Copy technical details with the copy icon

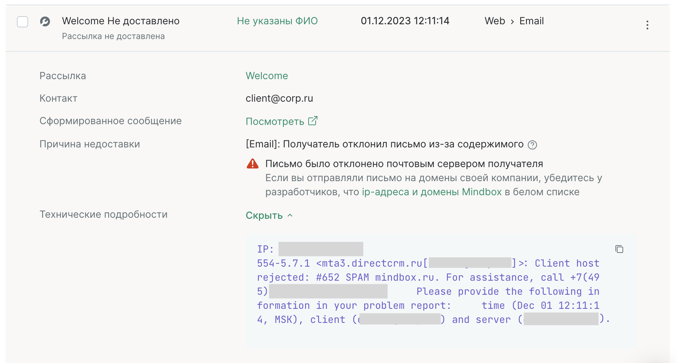coord(619,249)
